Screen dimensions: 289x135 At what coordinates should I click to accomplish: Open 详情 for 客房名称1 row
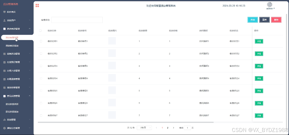[x=259, y=41]
